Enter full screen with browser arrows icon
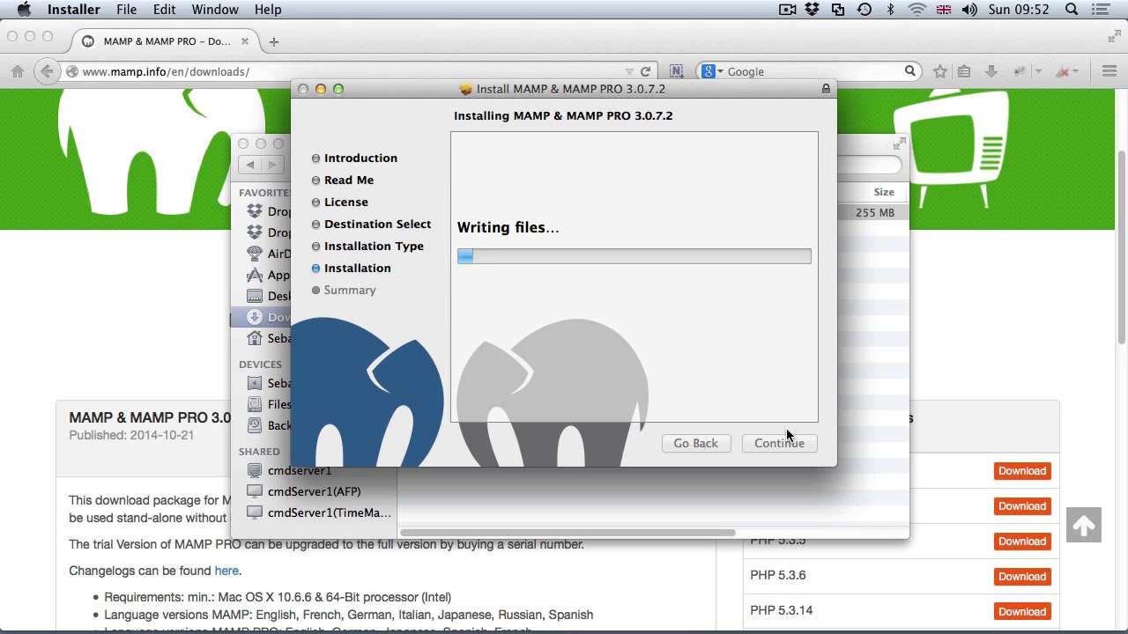 tap(1114, 36)
